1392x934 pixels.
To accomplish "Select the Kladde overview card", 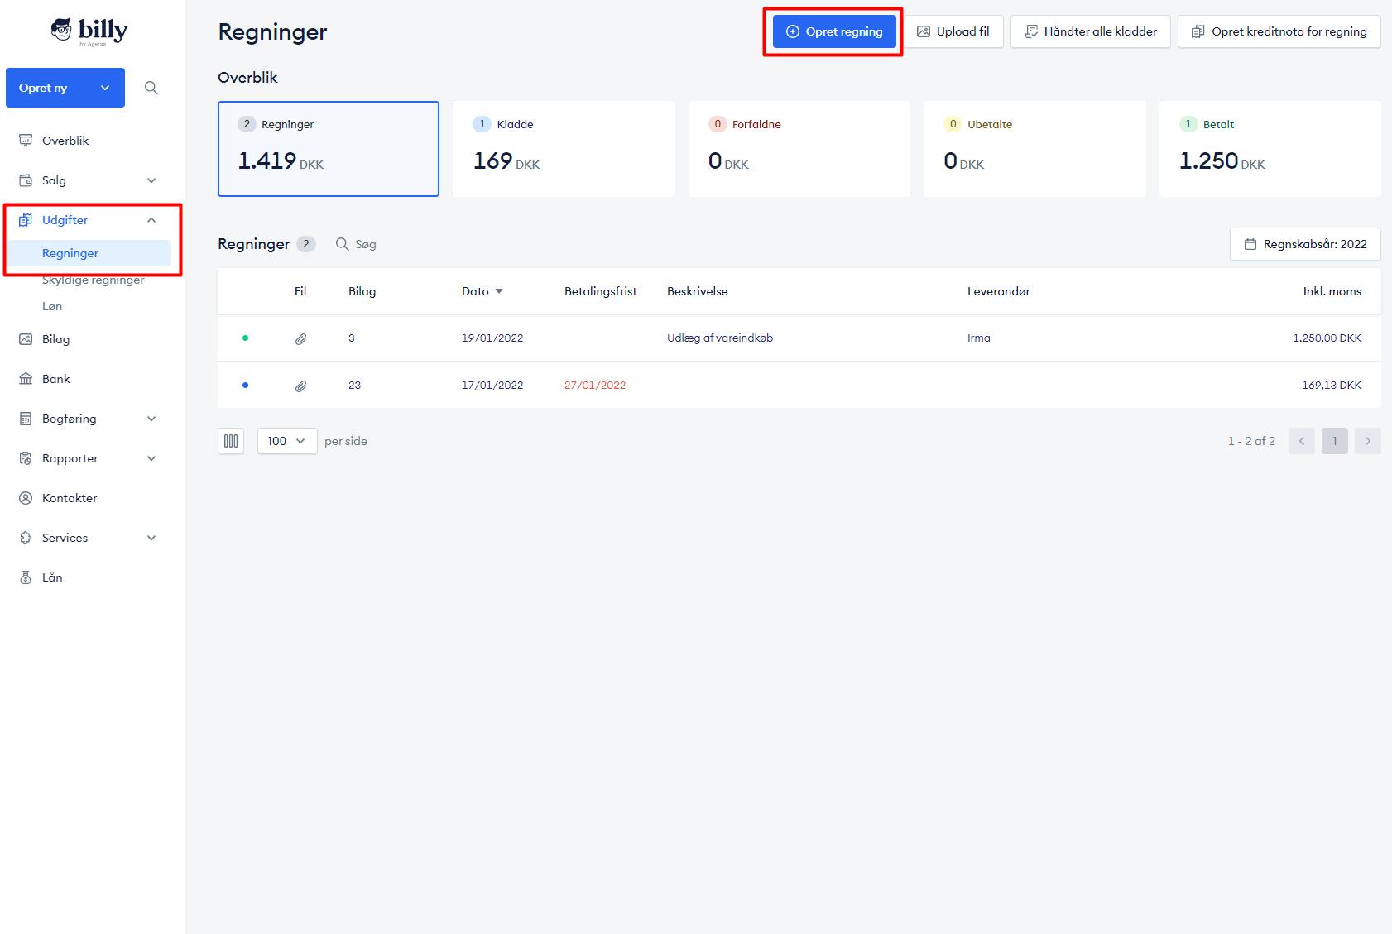I will tap(564, 149).
